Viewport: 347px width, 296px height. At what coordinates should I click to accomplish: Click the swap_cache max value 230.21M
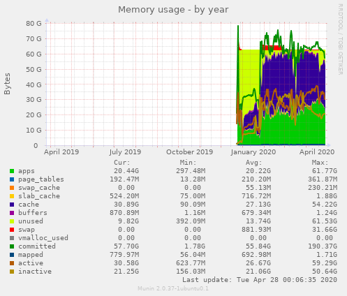pos(323,188)
